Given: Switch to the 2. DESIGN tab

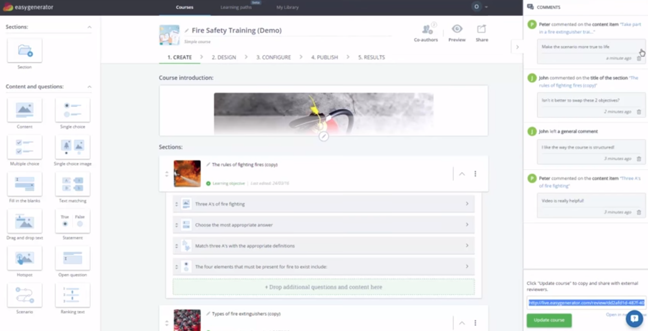Looking at the screenshot, I should 224,57.
